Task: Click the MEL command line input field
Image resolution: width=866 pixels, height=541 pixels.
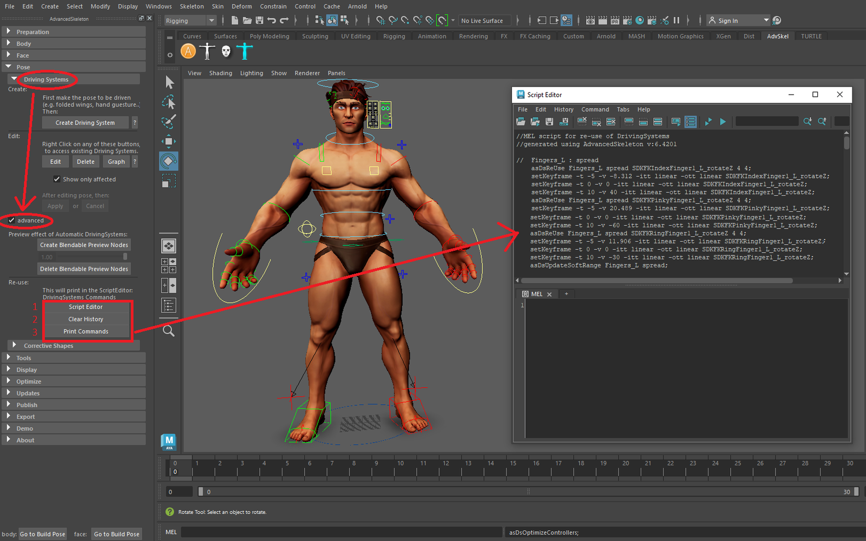Action: coord(342,532)
